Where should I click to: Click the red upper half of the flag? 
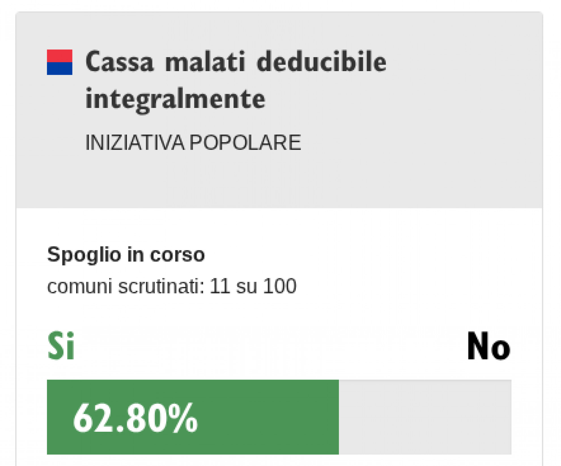pyautogui.click(x=59, y=56)
